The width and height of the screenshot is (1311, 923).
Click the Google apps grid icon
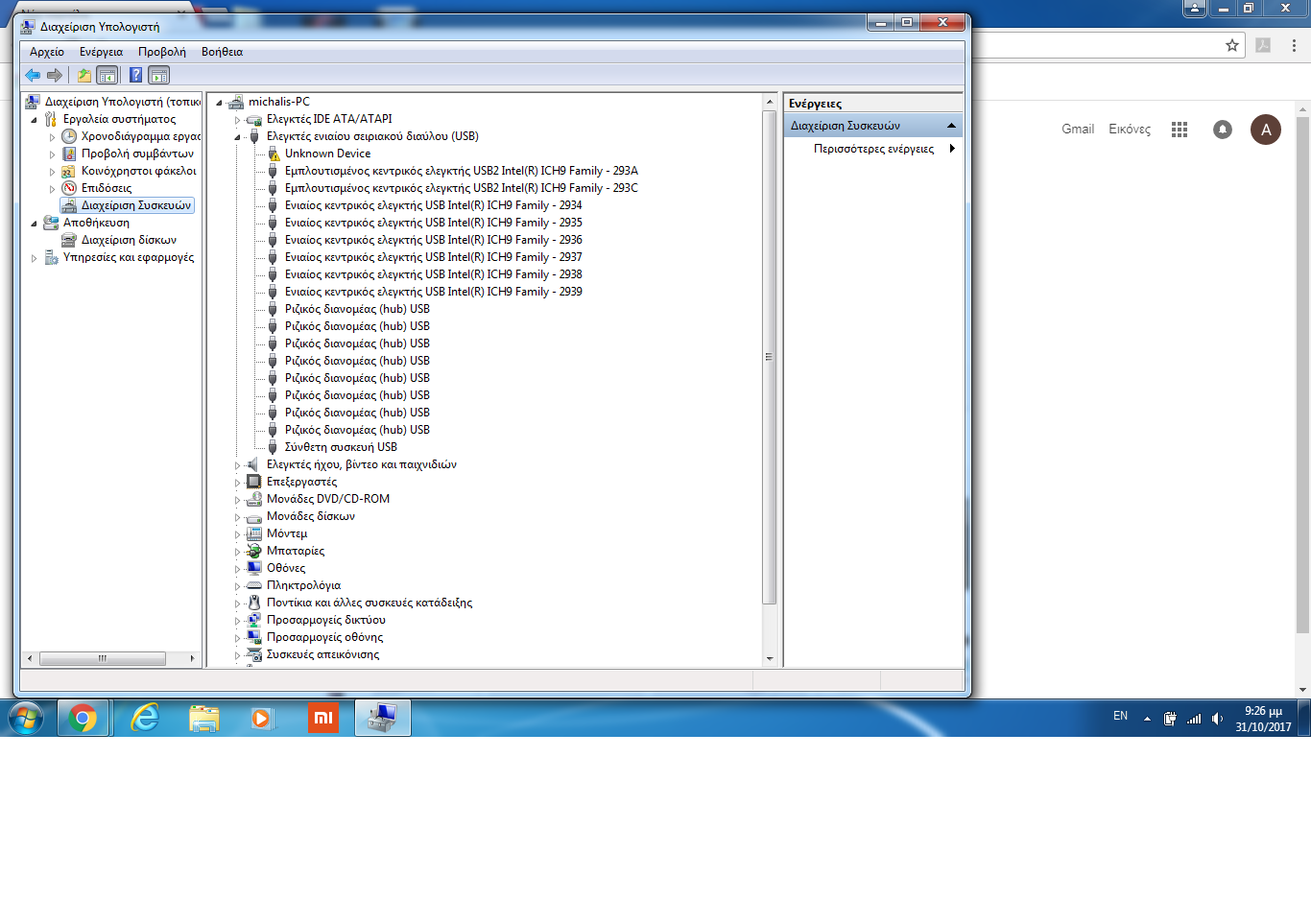[x=1180, y=130]
